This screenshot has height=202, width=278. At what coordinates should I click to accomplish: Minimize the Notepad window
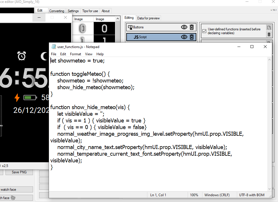click(239, 47)
